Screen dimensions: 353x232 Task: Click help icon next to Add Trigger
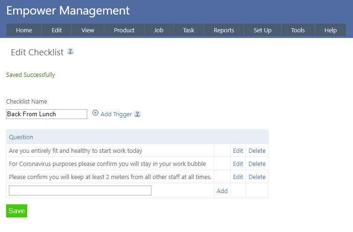(x=137, y=114)
